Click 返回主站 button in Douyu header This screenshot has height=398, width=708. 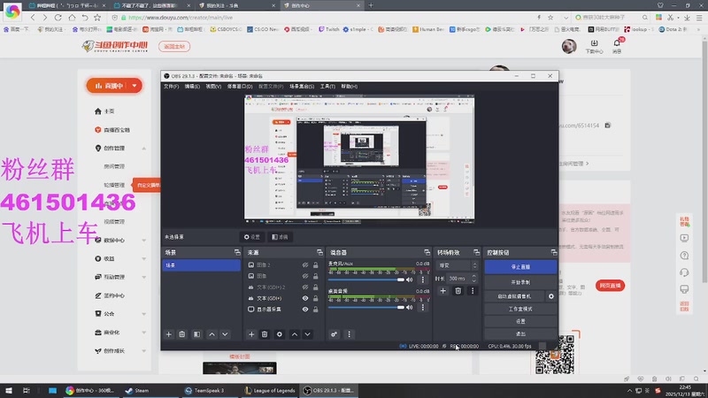(x=174, y=47)
